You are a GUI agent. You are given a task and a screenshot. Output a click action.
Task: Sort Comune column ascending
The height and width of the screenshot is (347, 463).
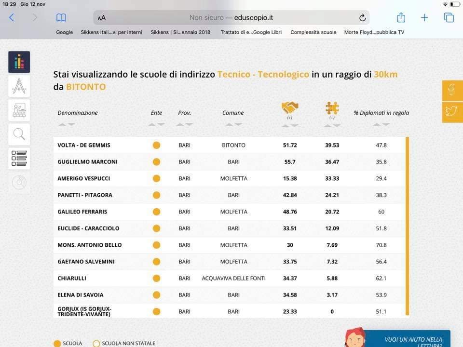(229, 124)
